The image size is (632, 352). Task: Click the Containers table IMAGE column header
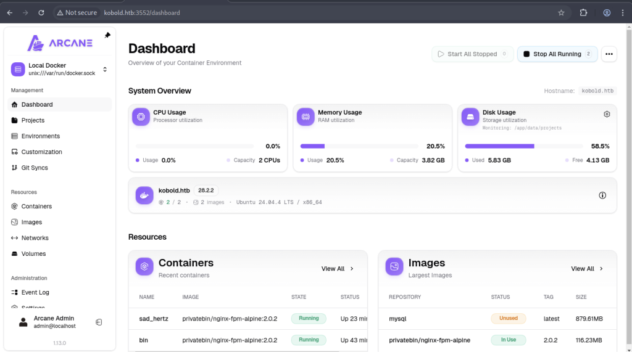[190, 297]
